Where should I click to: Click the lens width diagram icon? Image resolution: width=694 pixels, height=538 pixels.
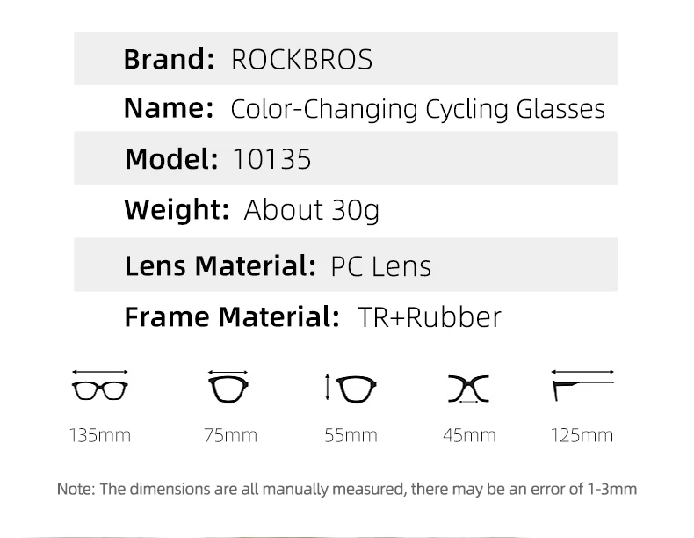point(228,386)
